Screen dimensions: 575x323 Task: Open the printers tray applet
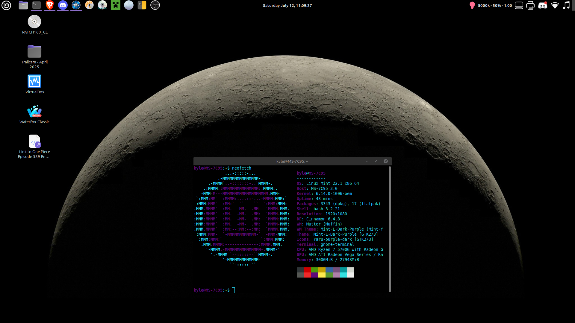pyautogui.click(x=530, y=5)
